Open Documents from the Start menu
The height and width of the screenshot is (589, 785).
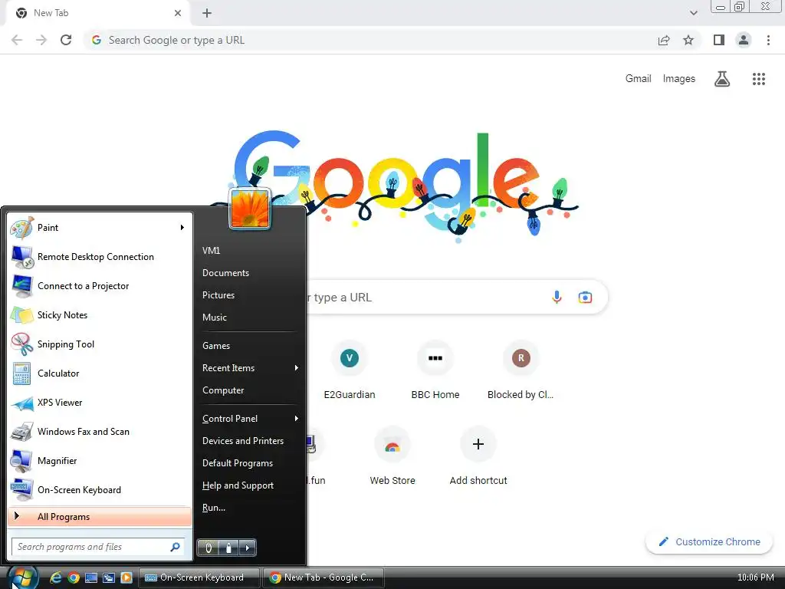[x=226, y=273]
